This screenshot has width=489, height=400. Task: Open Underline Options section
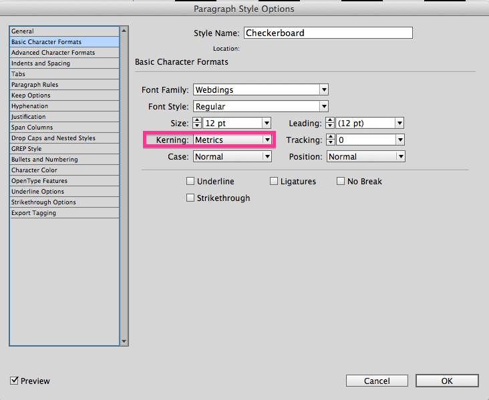[65, 192]
